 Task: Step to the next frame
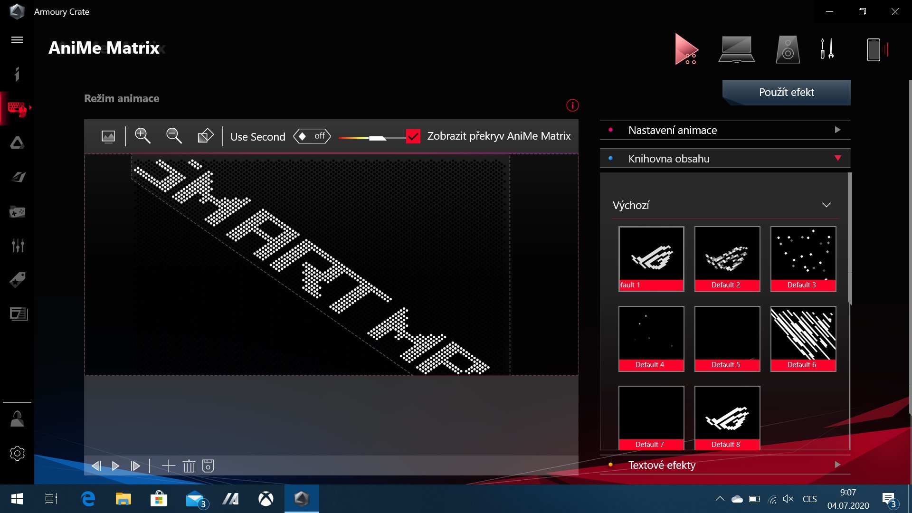tap(135, 466)
